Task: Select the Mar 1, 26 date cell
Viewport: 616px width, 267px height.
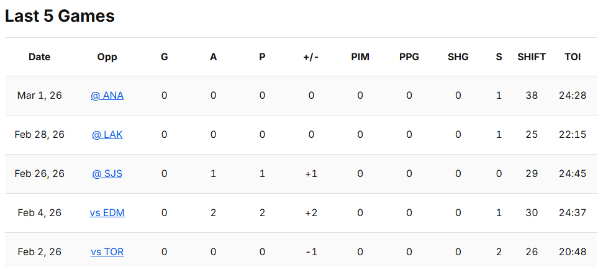Action: [39, 96]
